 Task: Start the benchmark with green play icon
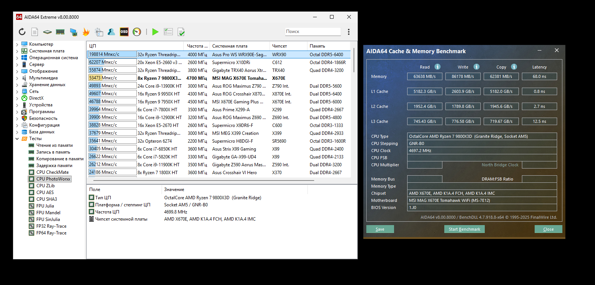point(155,32)
